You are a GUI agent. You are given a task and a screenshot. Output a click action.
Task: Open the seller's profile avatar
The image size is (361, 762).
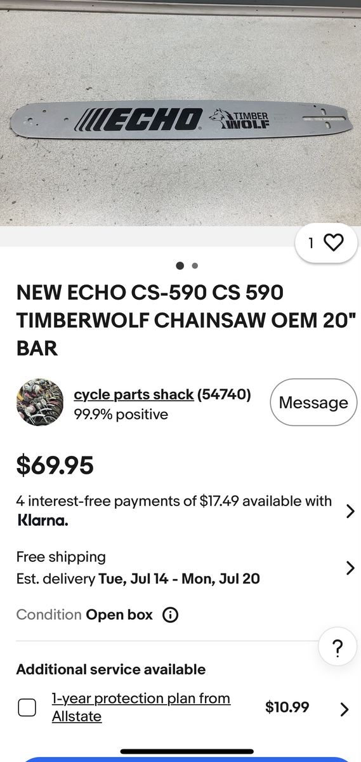point(40,403)
